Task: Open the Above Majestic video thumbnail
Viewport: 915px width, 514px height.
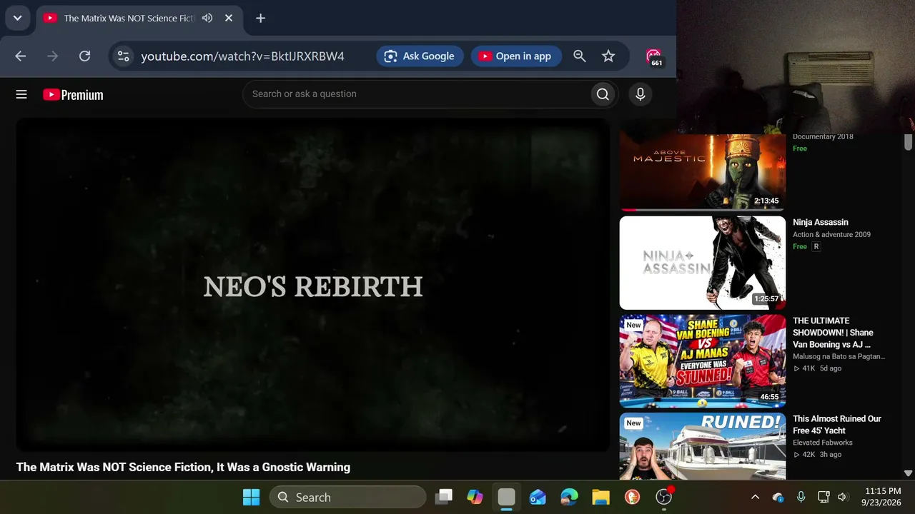Action: click(x=703, y=172)
